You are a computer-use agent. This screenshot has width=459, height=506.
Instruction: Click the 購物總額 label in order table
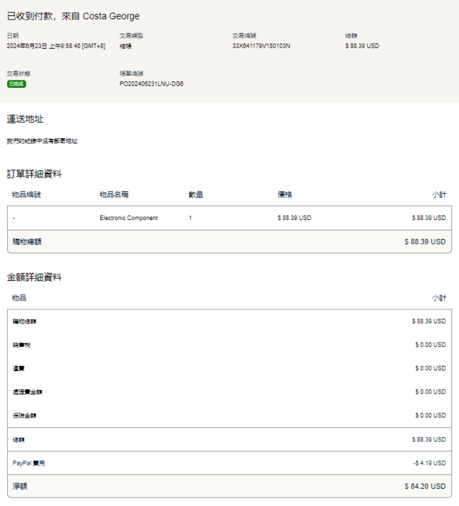pos(27,241)
